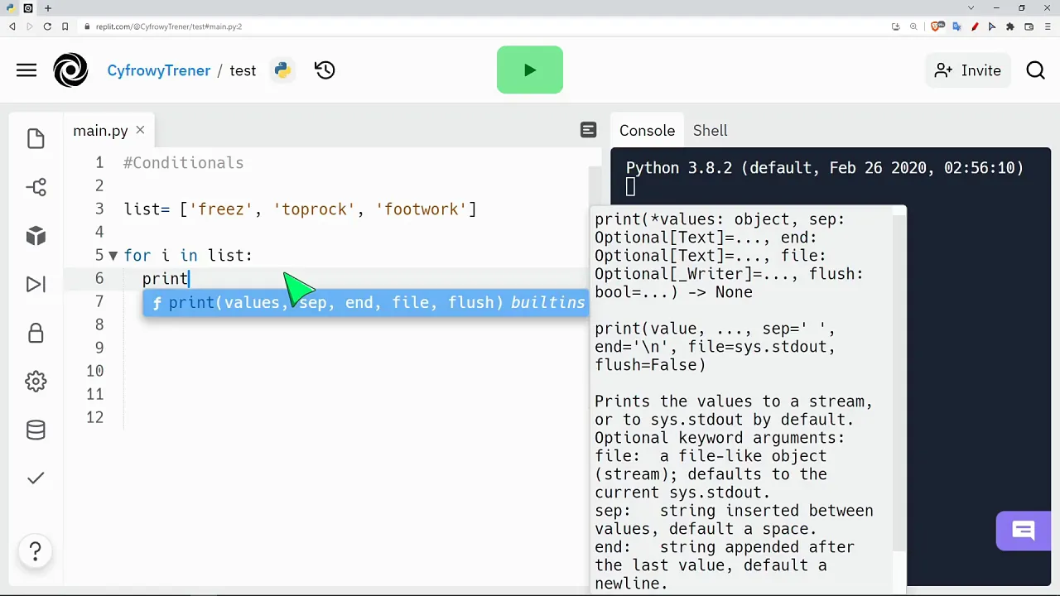The height and width of the screenshot is (596, 1060).
Task: Open the browser extensions puzzle icon
Action: (x=1010, y=26)
